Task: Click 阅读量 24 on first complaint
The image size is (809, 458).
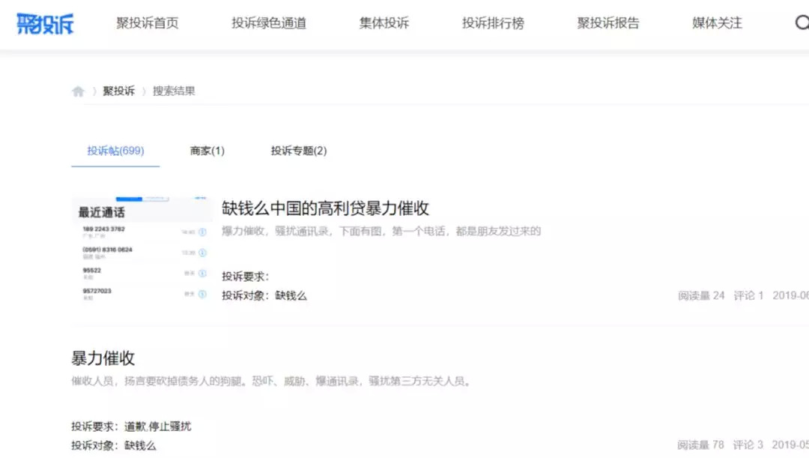Action: click(701, 295)
